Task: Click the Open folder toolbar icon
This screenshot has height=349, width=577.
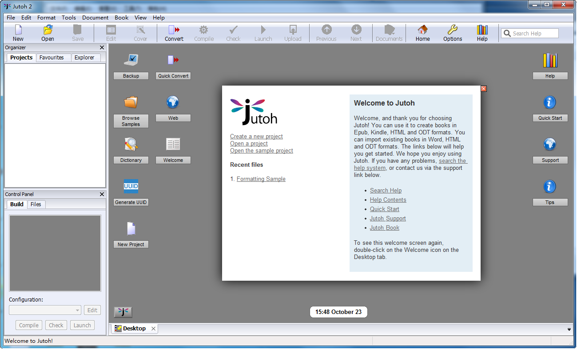Action: click(48, 30)
